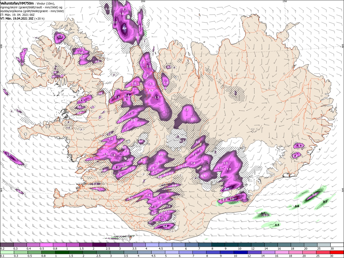Pick the grey-green swatch labeled 3 in rain scale
This screenshot has height=258, width=344.
pyautogui.click(x=117, y=252)
